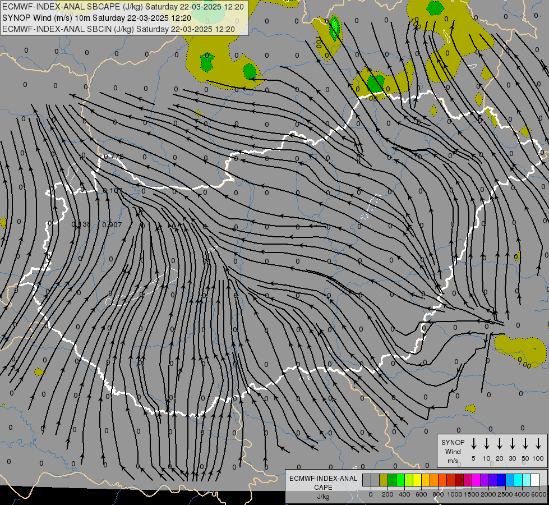Click the 0.107 value label on map
Screen dimensions: 549x505
(x=113, y=191)
